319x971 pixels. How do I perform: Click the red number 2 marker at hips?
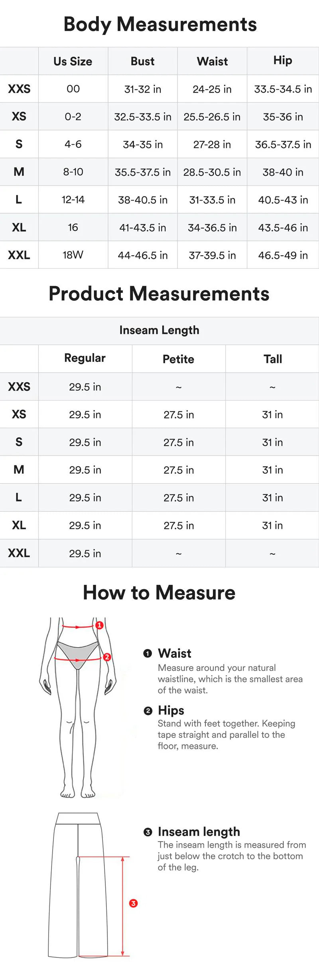point(107,657)
